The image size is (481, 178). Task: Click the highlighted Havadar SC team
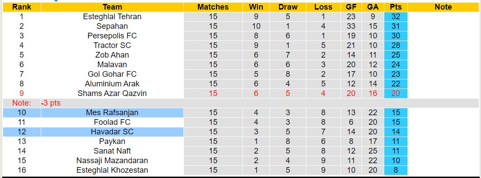(112, 132)
